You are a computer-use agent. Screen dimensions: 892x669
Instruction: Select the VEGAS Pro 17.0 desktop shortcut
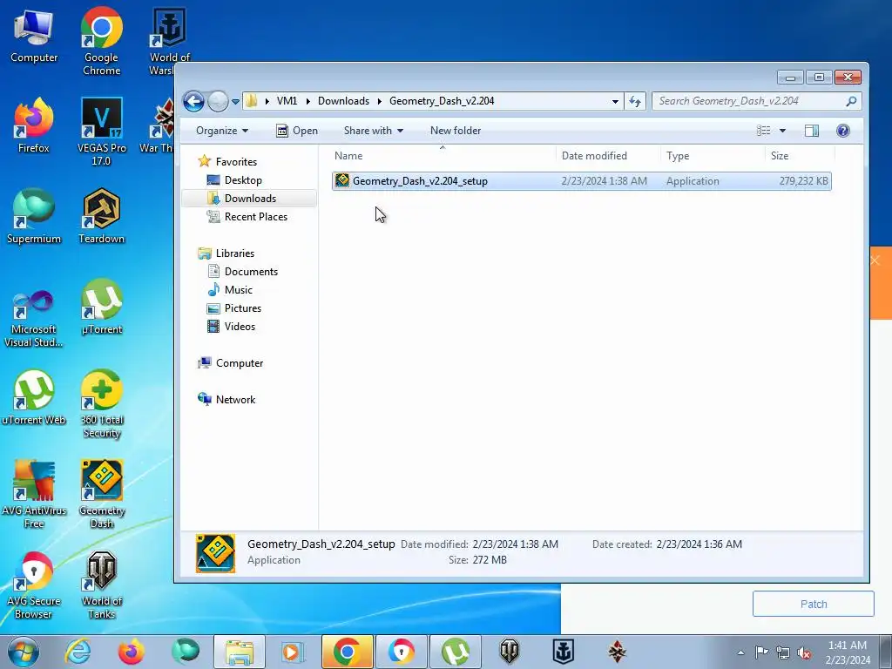tap(101, 132)
